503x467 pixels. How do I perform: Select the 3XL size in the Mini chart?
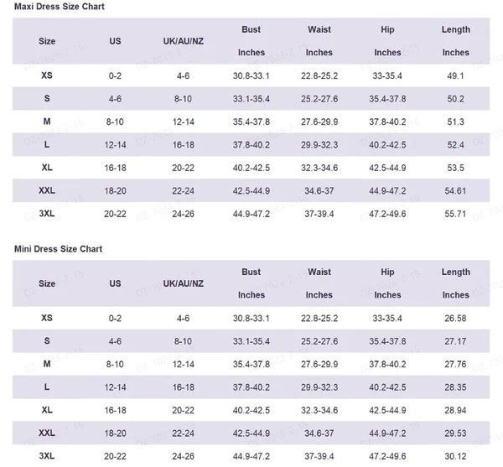pyautogui.click(x=47, y=456)
